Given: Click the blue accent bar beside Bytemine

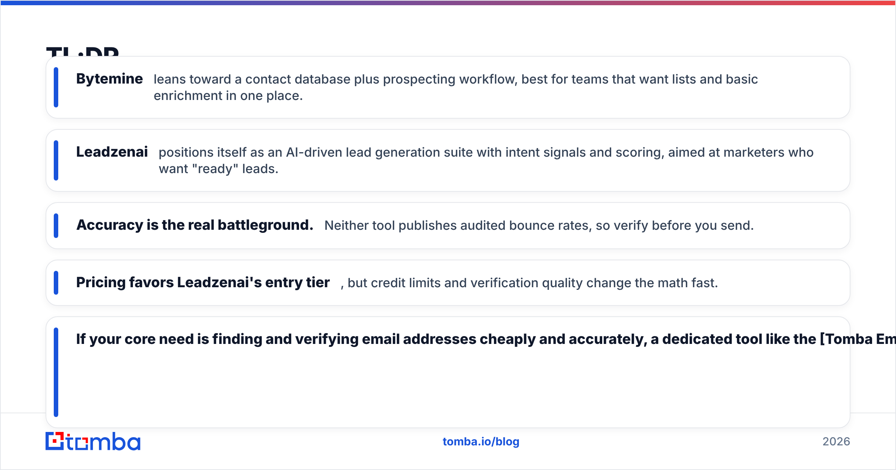Looking at the screenshot, I should pyautogui.click(x=56, y=87).
